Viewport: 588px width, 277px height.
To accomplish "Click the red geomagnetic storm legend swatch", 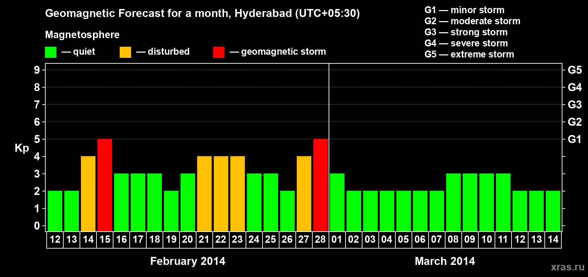I will (x=219, y=52).
